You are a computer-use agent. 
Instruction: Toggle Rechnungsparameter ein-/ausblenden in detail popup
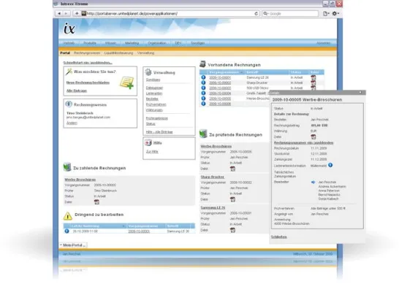(303, 143)
